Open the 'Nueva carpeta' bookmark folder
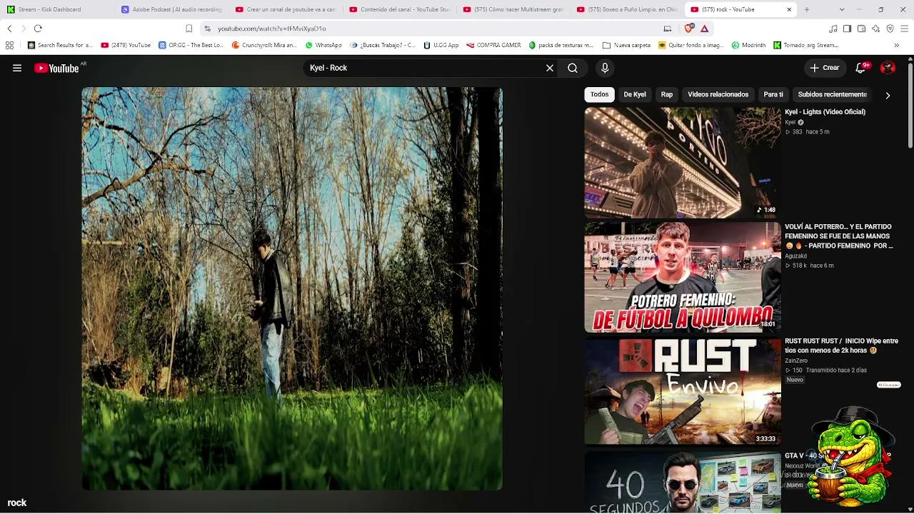This screenshot has height=514, width=914. click(x=626, y=45)
